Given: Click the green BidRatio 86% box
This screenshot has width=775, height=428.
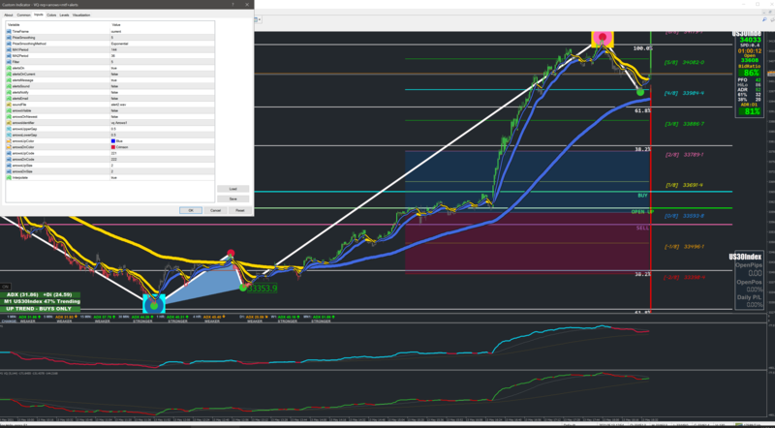Looking at the screenshot, I should (x=750, y=73).
